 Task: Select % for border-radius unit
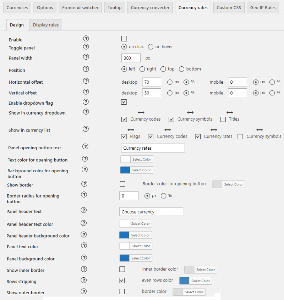164,196
